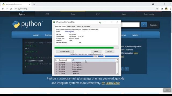Cancel the python download
The height and width of the screenshot is (96, 172).
109,51
